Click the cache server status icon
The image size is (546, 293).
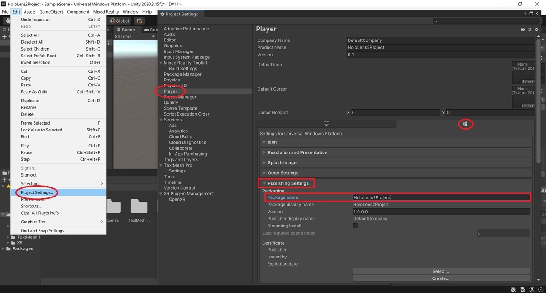click(522, 289)
